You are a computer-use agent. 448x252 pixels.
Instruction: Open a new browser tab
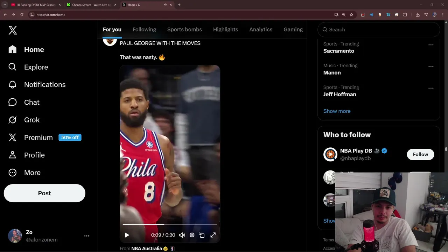pos(179,5)
